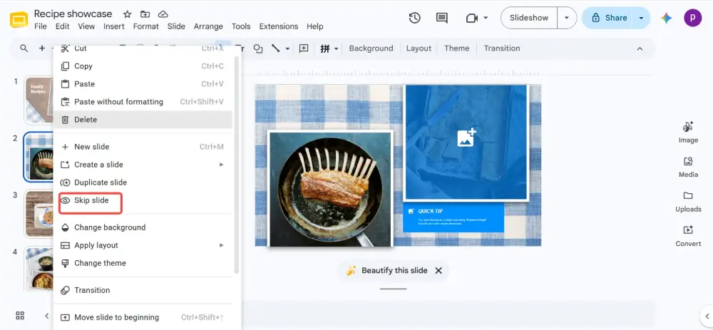Viewport: 713px width, 330px height.
Task: Select the shape tool in toolbar
Action: [258, 48]
